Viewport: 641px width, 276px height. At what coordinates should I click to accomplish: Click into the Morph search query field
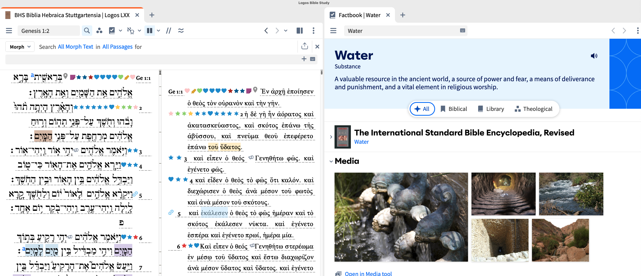[x=152, y=59]
